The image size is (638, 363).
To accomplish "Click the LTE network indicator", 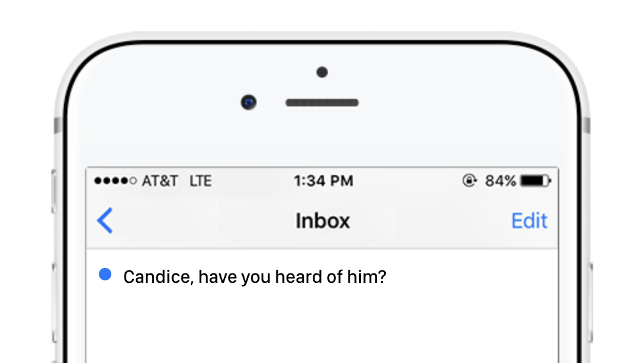I will [201, 181].
